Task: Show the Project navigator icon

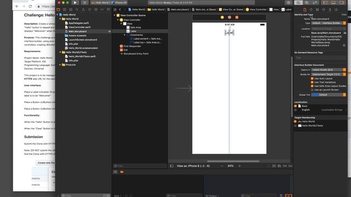Action: pyautogui.click(x=59, y=10)
